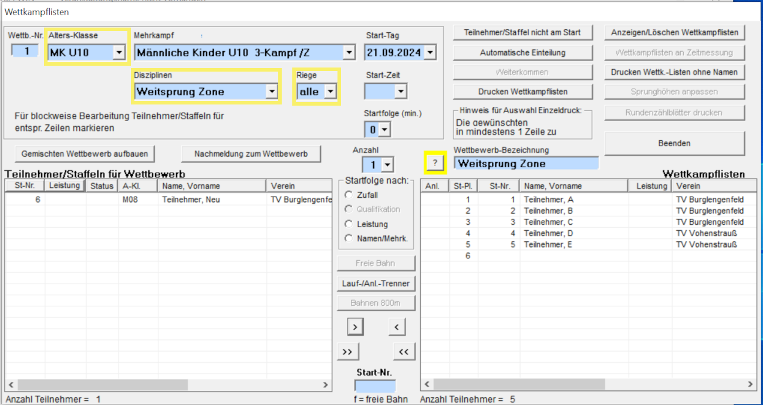Click right scroll arrow of Wettkampflisten table
The width and height of the screenshot is (763, 405).
[751, 384]
